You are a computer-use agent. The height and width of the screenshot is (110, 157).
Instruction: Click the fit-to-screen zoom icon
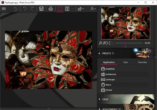pyautogui.click(x=112, y=43)
